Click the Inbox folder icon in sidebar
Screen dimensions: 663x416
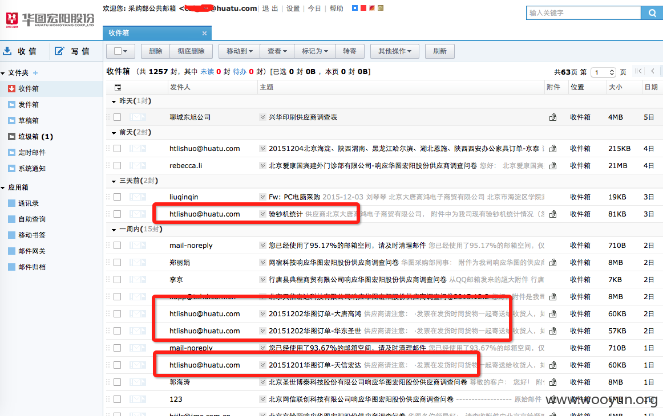pyautogui.click(x=12, y=89)
